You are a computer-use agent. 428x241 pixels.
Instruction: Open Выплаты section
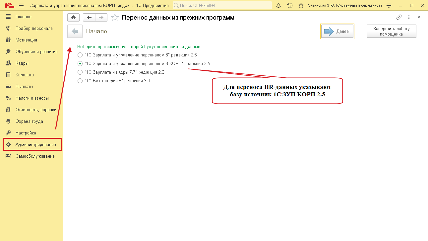tap(31, 87)
